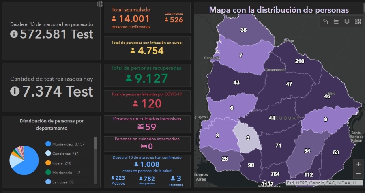Click info icon beside 7.374 Test
The image size is (365, 193).
15,92
